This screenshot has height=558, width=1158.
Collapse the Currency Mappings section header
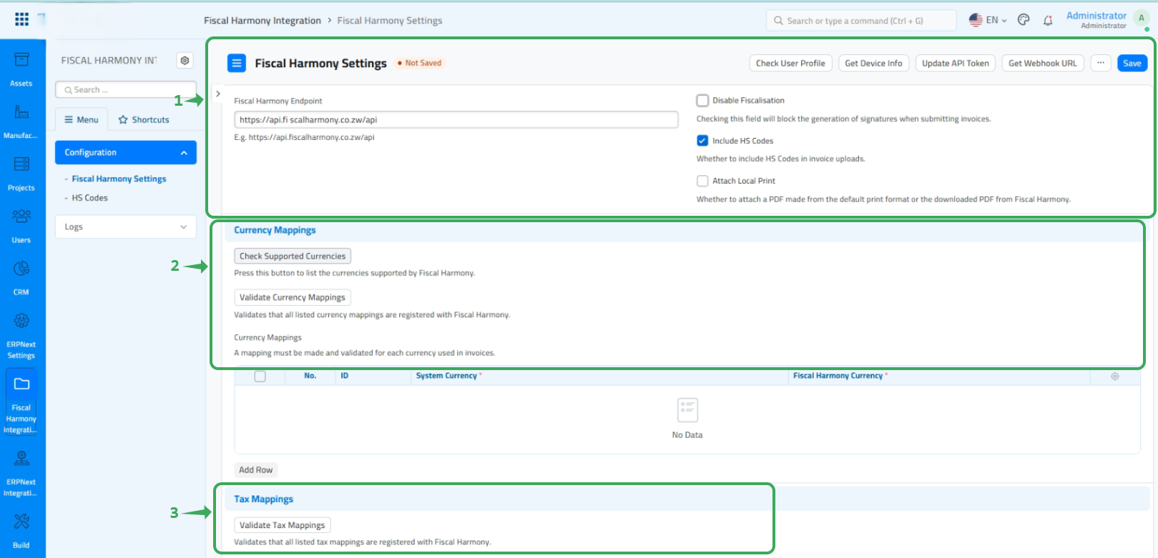(x=275, y=230)
